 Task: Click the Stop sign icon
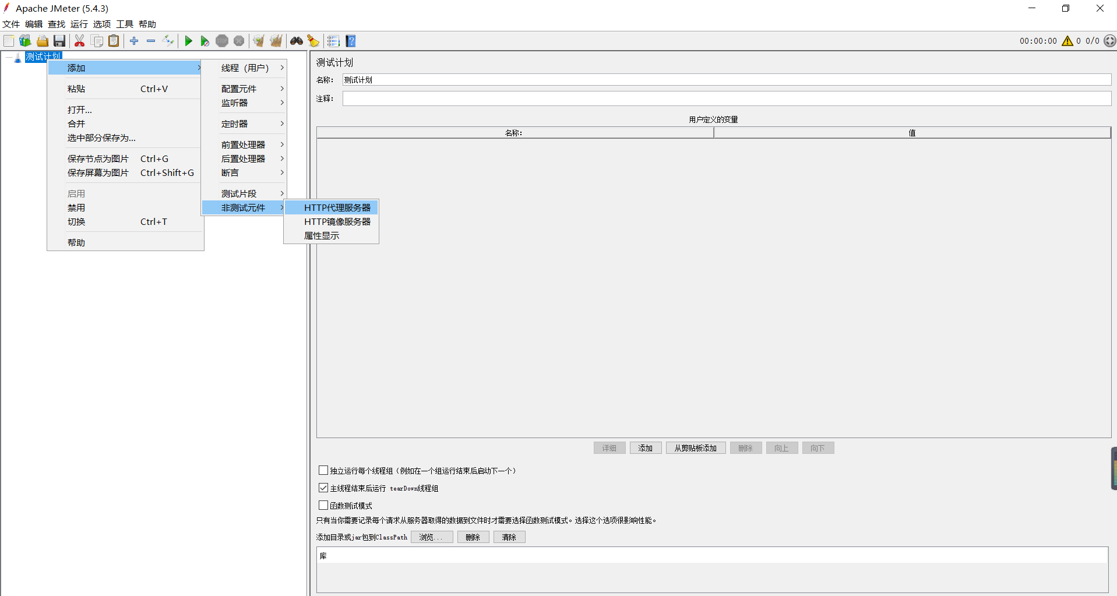pos(222,41)
